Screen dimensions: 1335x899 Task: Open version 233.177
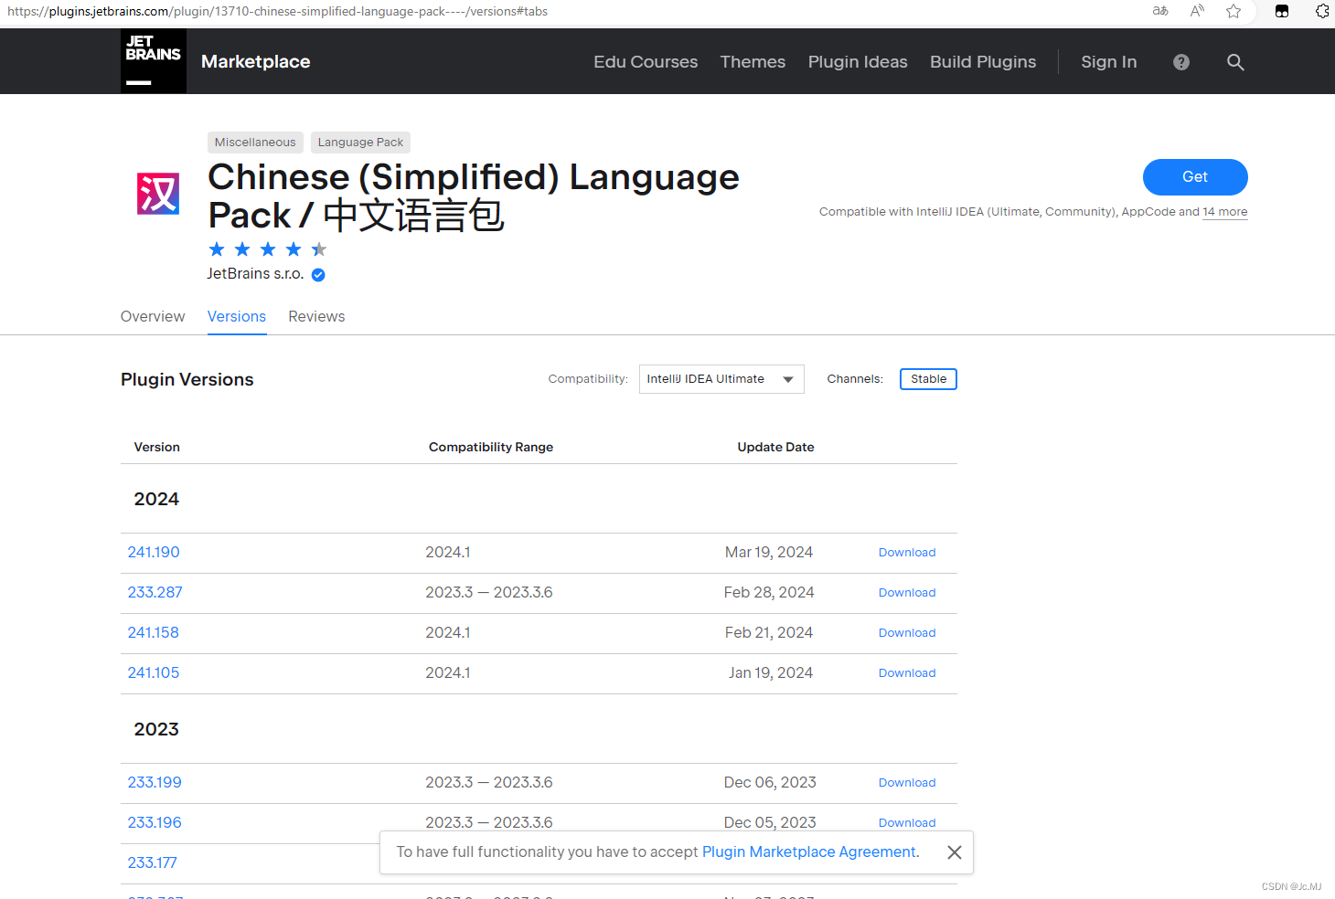pyautogui.click(x=153, y=863)
